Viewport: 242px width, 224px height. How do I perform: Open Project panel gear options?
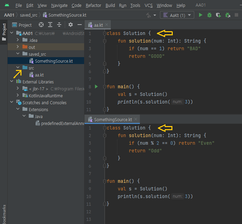click(x=71, y=25)
